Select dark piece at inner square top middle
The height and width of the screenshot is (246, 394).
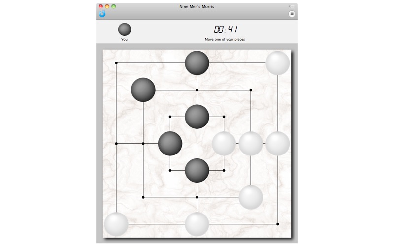(197, 117)
